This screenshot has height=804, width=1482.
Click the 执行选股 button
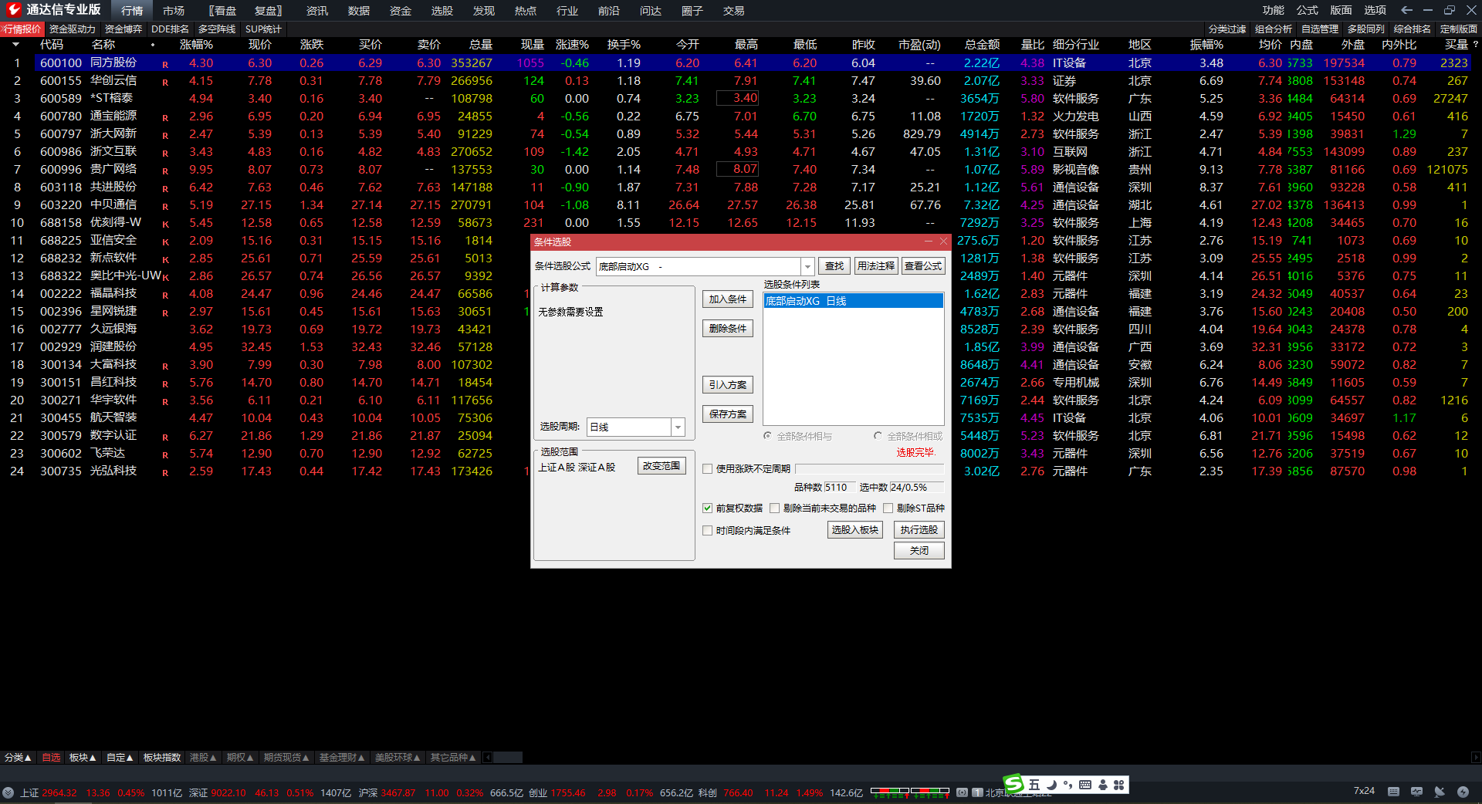click(919, 530)
